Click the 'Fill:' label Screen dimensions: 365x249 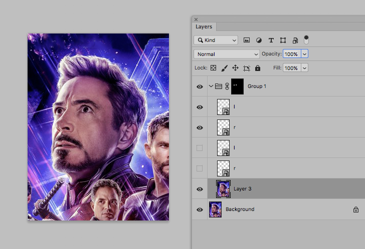click(277, 68)
